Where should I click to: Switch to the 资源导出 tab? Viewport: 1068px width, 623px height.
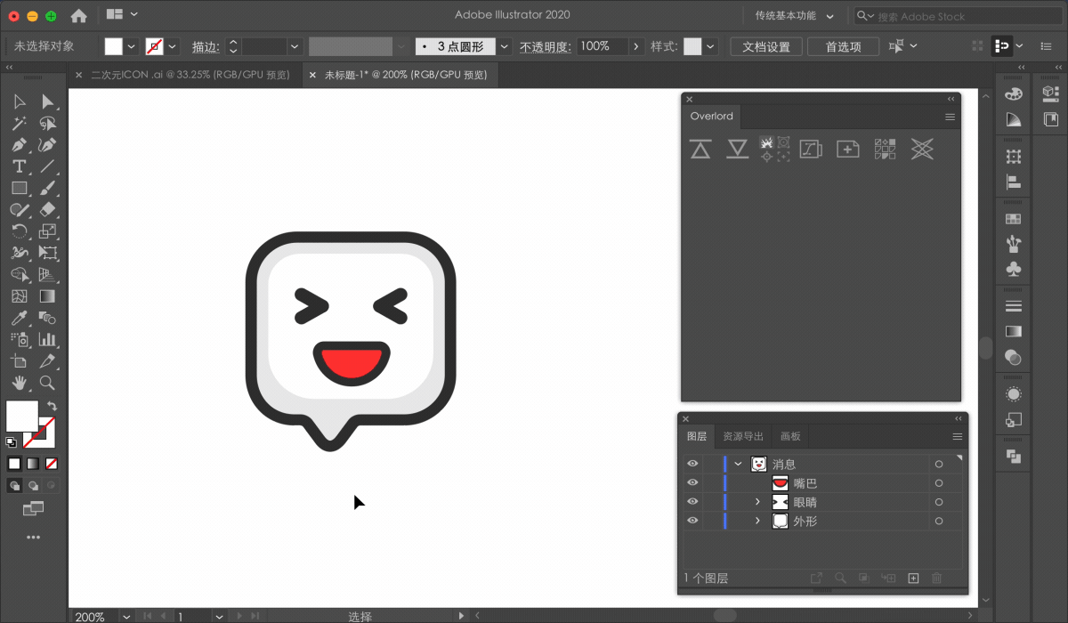(742, 436)
